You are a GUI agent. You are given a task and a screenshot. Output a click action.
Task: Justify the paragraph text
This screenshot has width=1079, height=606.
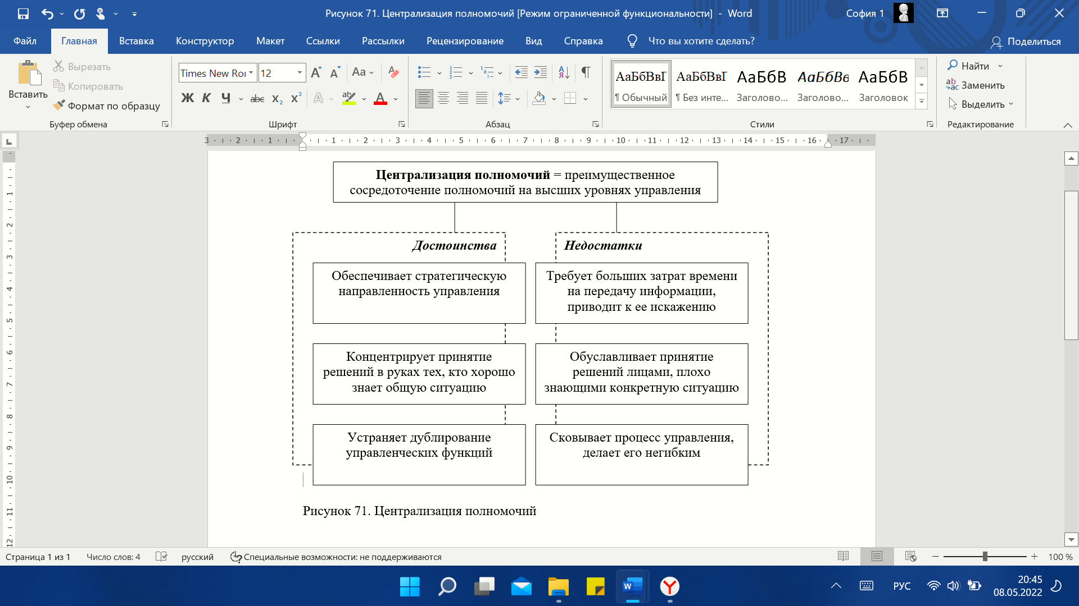482,99
